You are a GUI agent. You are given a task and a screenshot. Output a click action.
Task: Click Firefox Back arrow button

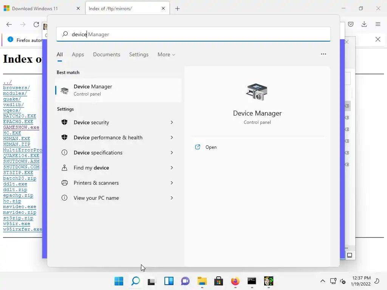pos(9,25)
